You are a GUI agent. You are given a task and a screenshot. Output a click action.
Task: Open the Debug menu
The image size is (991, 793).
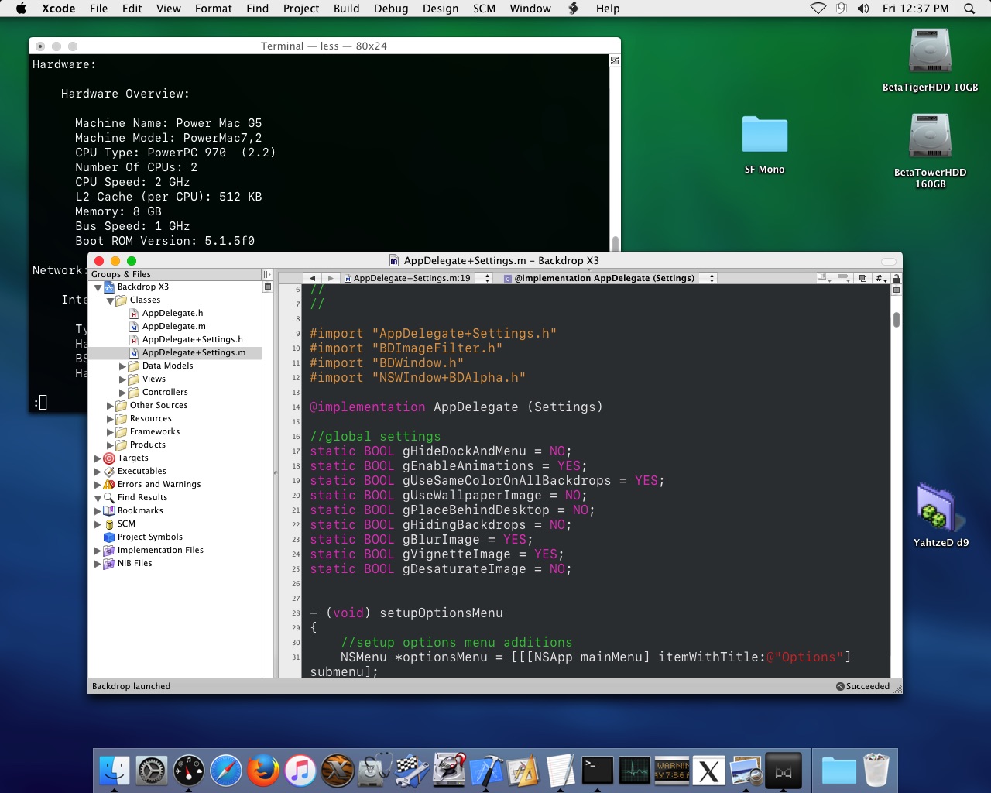[x=391, y=9]
